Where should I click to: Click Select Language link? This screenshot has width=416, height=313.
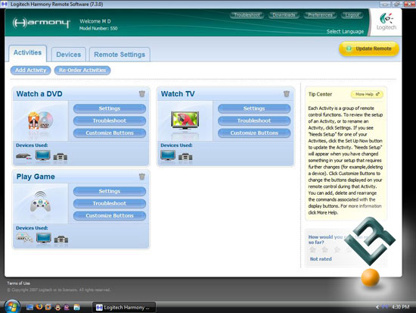pos(345,31)
